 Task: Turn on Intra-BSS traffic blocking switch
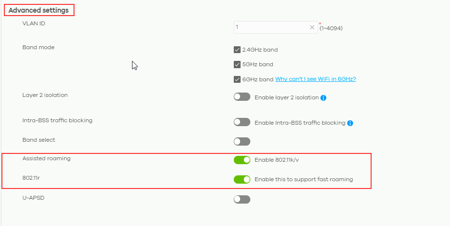pos(242,122)
